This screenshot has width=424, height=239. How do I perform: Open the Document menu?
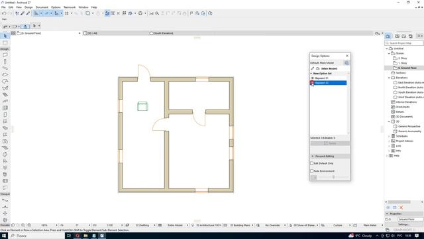42,7
